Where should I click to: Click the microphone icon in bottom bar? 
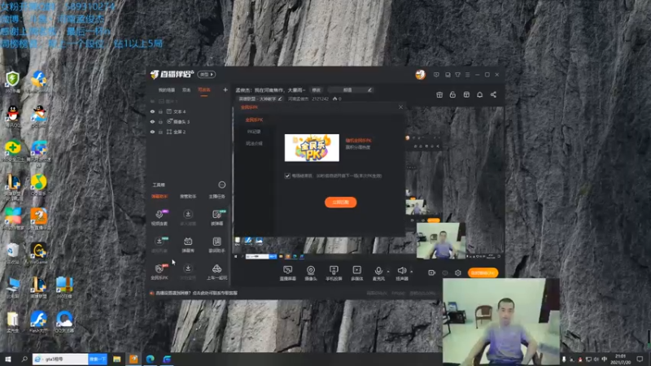[378, 271]
